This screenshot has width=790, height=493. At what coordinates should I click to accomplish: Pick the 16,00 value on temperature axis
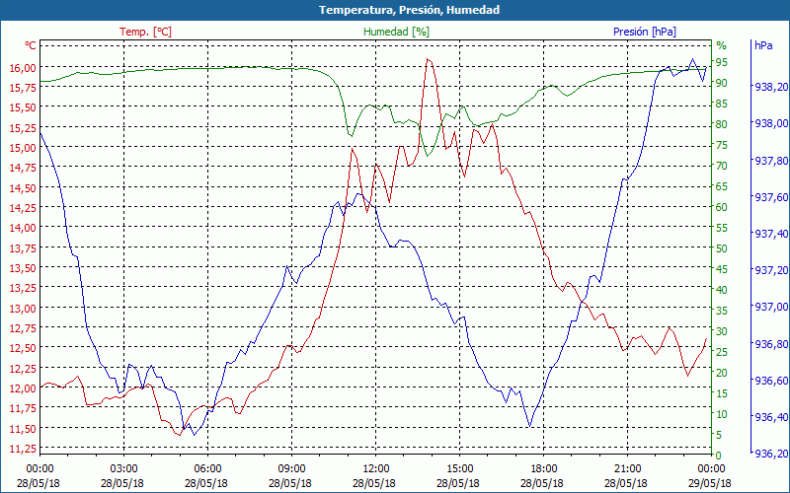point(22,67)
